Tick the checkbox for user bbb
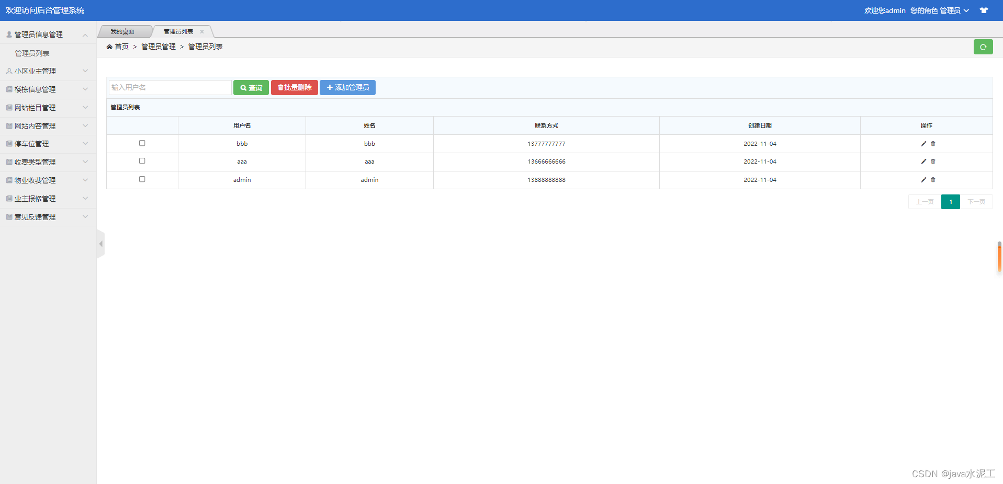Viewport: 1003px width, 484px height. click(142, 143)
